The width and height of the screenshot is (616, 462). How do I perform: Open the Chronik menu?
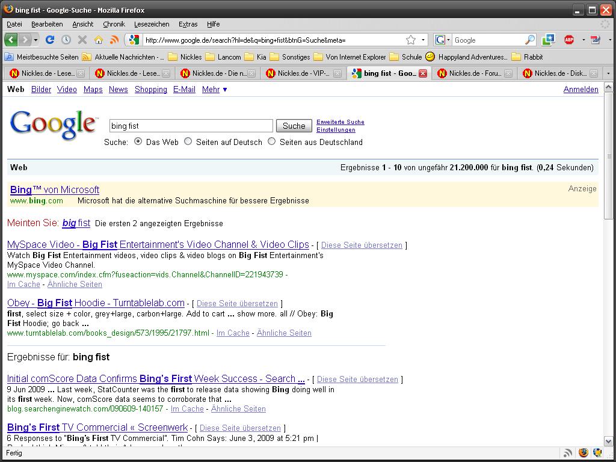click(114, 24)
